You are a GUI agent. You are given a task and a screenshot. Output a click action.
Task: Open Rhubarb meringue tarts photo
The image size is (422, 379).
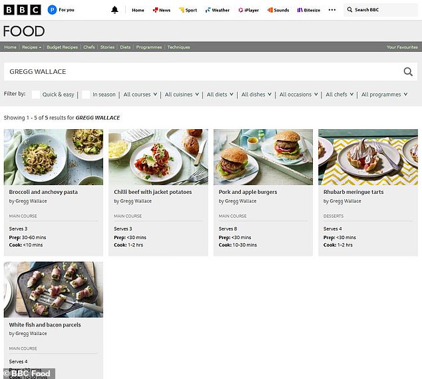(368, 157)
